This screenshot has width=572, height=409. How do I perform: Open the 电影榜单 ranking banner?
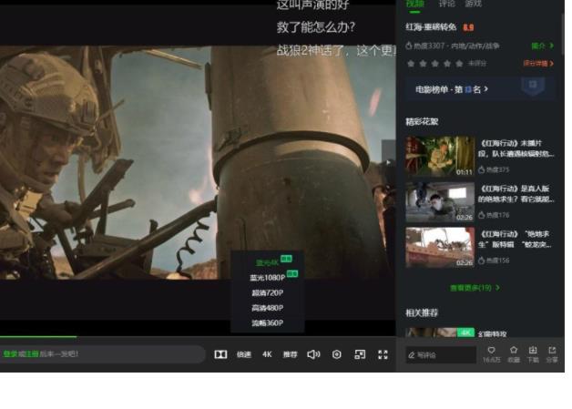480,88
